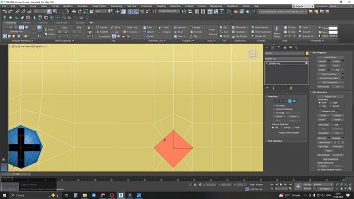Open the Hierarchy tab in command panel
Viewport: 354px width, 199px height.
(279, 48)
